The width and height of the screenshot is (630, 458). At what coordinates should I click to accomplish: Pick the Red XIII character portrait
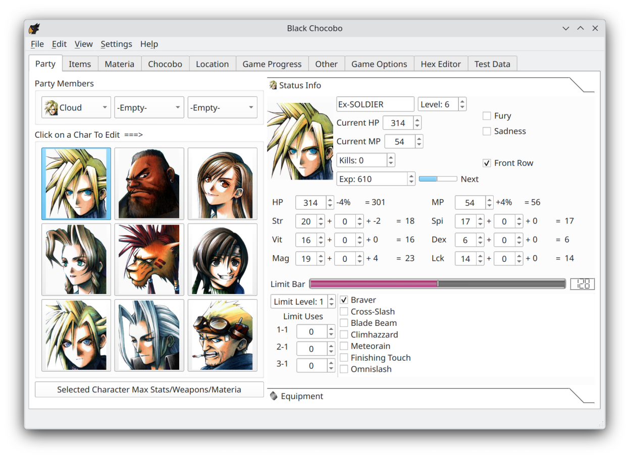pos(149,259)
